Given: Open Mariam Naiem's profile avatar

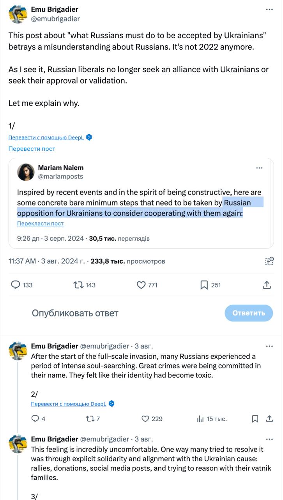Looking at the screenshot, I should click(26, 172).
